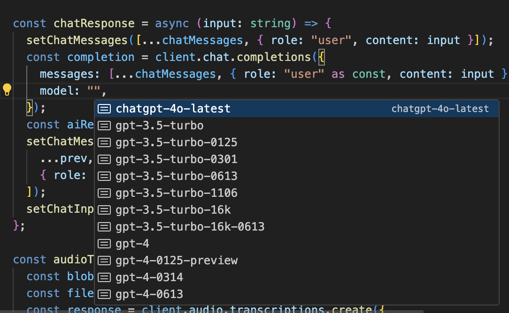Pick gpt-4-0125-preview suggestion
This screenshot has height=313, width=509.
point(297,260)
